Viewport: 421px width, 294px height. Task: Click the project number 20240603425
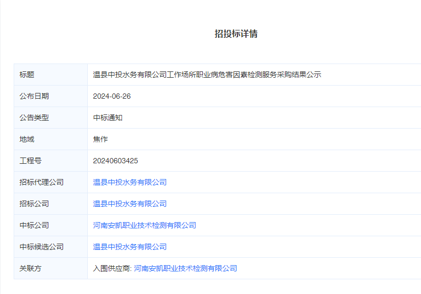tap(116, 161)
